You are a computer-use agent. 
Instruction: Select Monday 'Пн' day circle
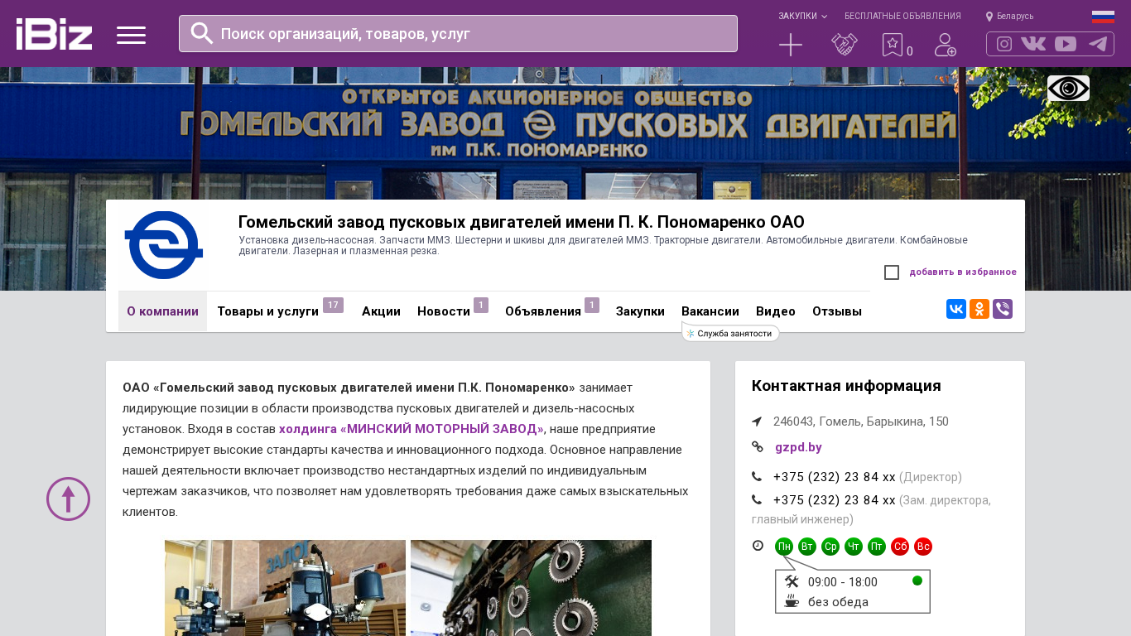point(784,547)
